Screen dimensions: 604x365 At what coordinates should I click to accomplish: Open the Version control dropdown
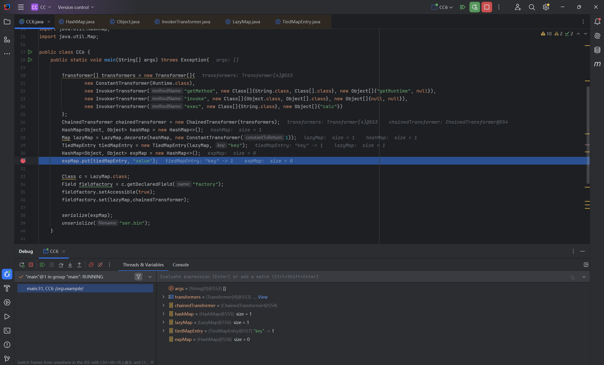click(x=75, y=7)
